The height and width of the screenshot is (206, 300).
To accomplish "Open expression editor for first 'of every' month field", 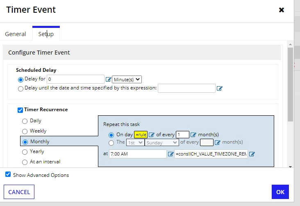I will point(193,135).
